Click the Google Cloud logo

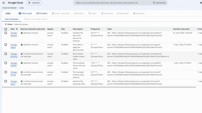click(x=15, y=3)
